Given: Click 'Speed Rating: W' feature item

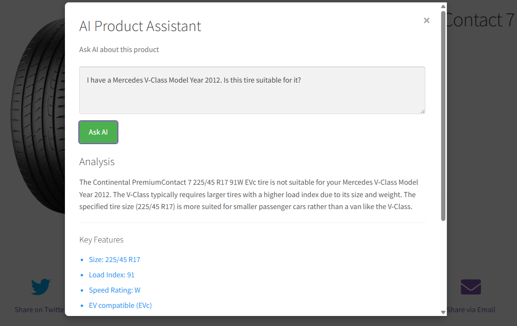Looking at the screenshot, I should click(x=115, y=290).
